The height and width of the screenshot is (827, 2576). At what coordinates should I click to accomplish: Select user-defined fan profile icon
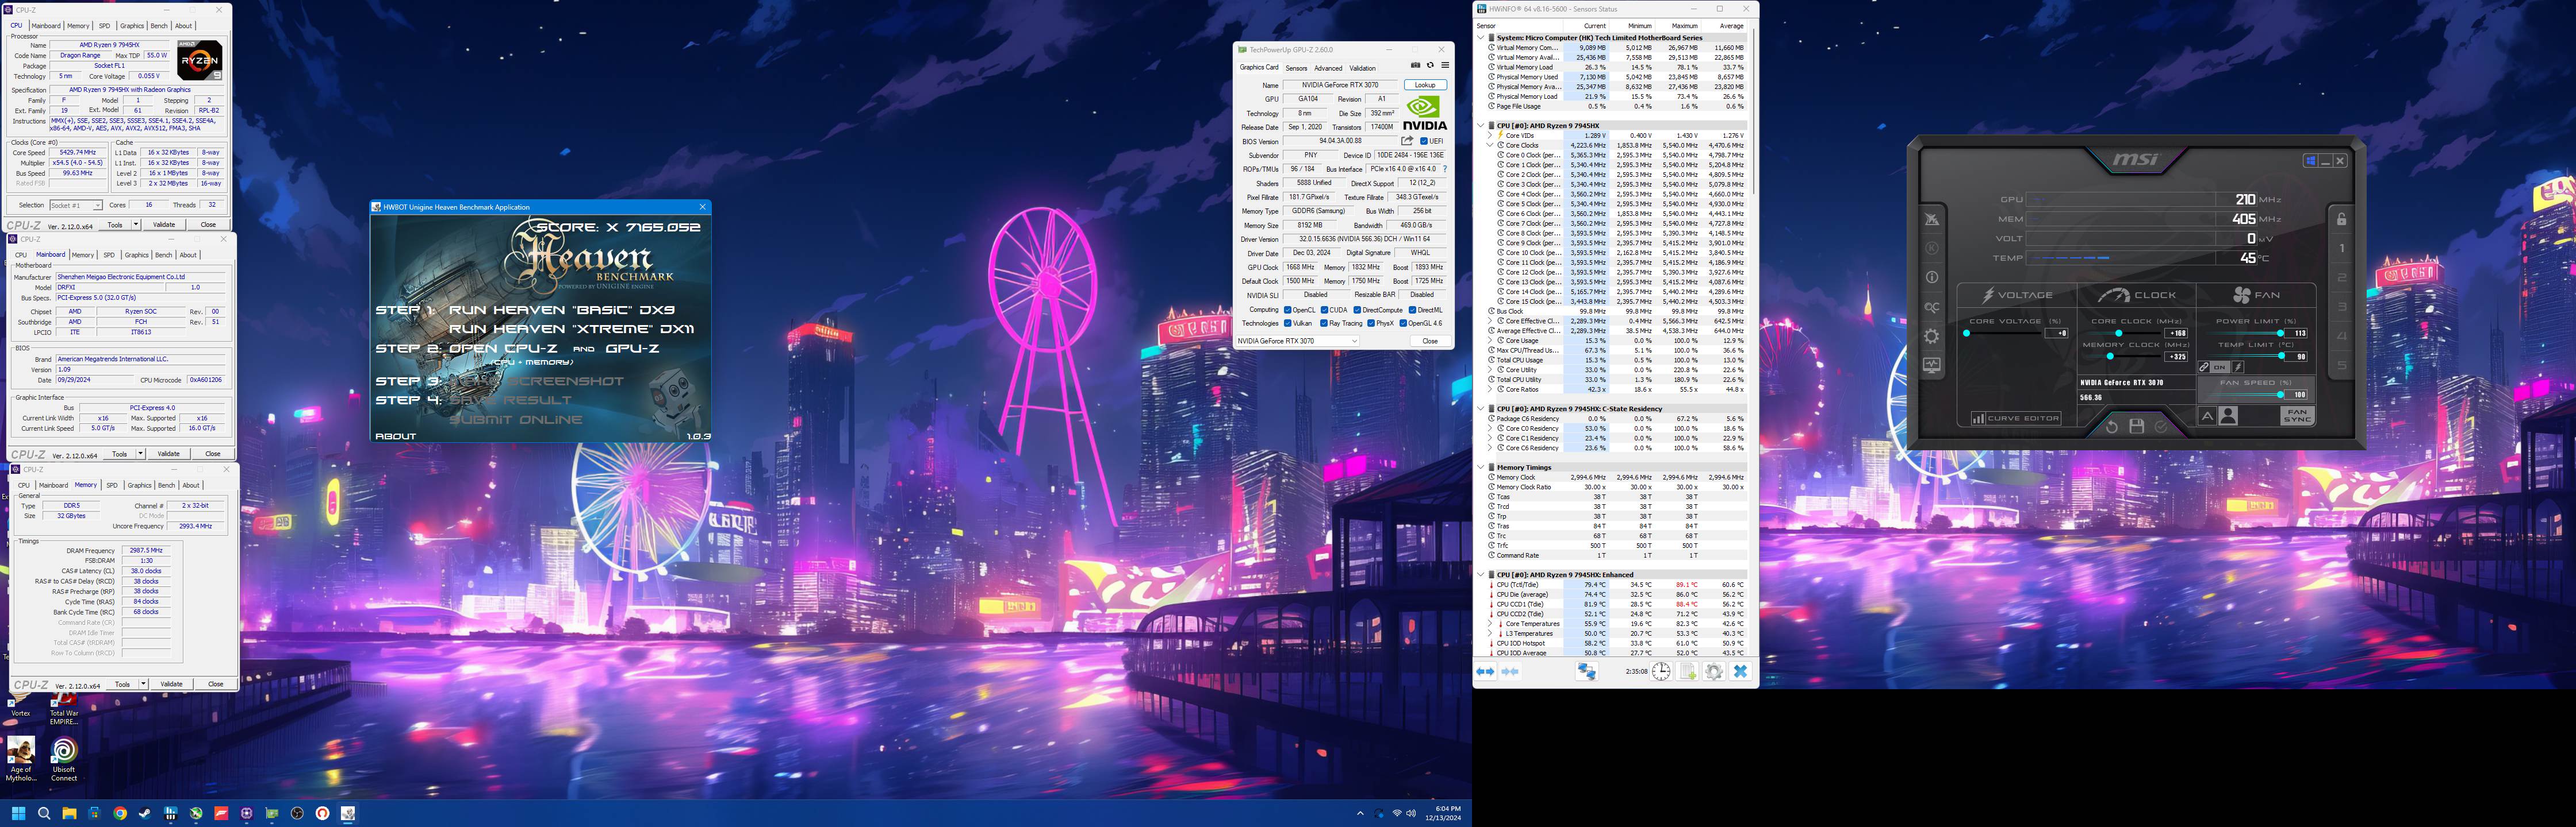click(2229, 416)
